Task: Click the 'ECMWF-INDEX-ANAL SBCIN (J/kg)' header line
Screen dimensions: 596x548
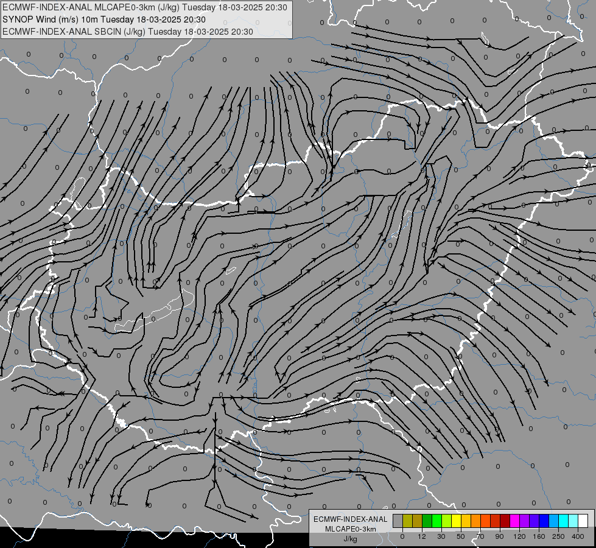Action: [x=128, y=32]
